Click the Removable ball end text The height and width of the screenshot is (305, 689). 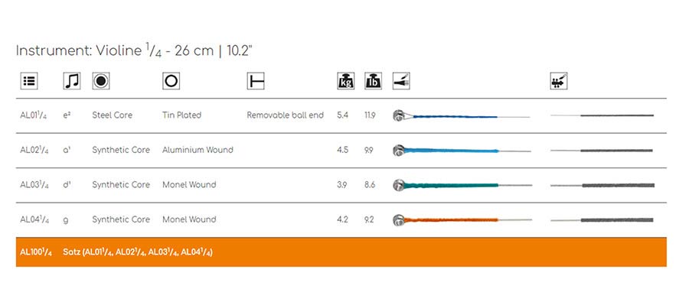[286, 115]
